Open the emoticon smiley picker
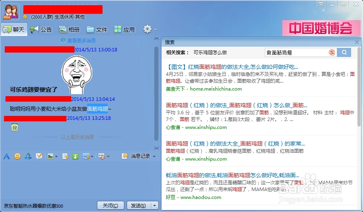Screen dimensions: 363x212 [17, 156]
